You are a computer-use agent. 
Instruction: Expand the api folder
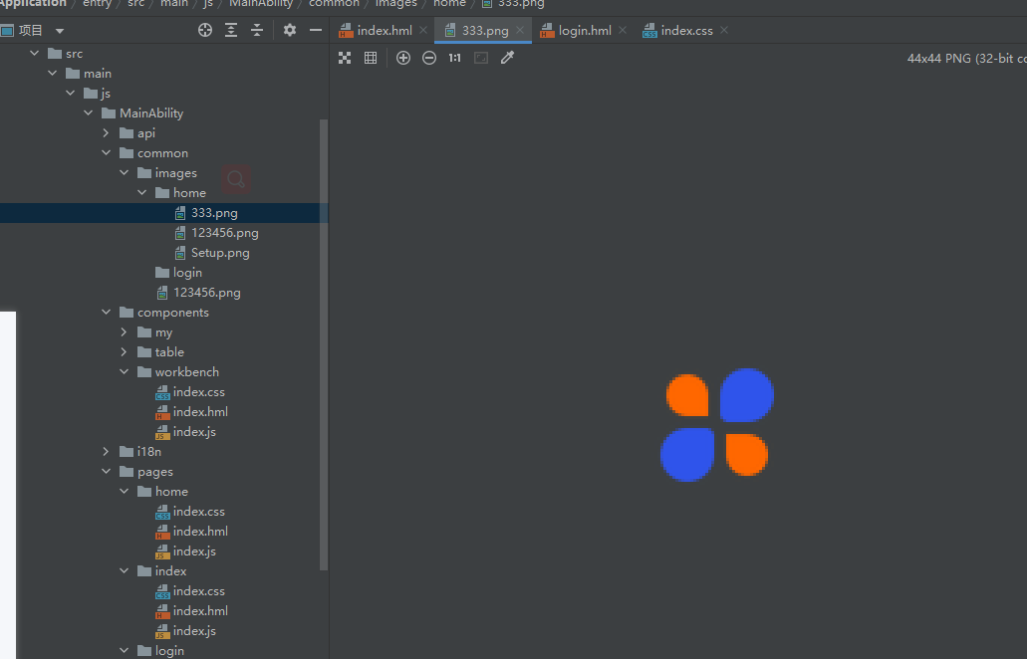(107, 132)
